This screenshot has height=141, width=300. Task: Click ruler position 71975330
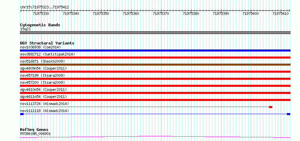click(41, 13)
